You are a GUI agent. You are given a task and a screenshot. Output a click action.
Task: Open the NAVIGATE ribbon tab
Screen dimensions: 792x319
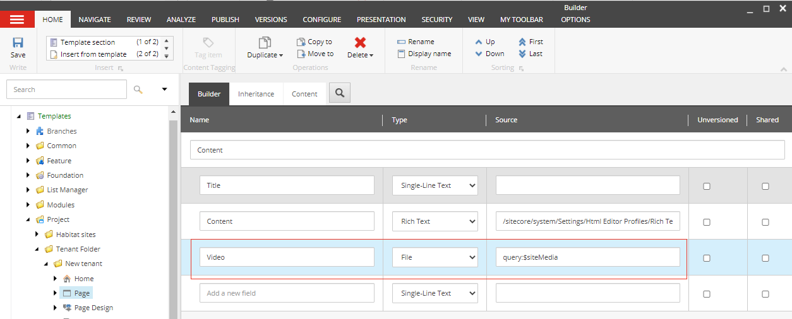click(x=95, y=20)
